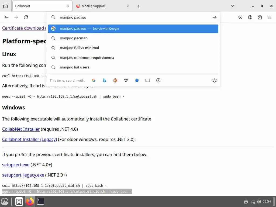Screen dimensions: 276x207
Task: Select the 'manjaro pacman' suggestion
Action: (x=133, y=38)
